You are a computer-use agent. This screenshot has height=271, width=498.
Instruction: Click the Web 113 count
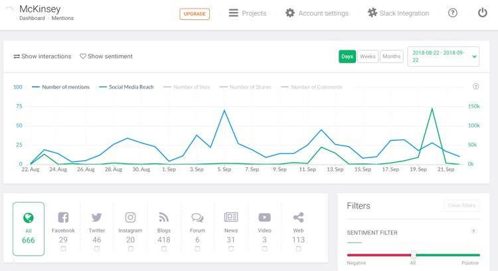coord(298,240)
